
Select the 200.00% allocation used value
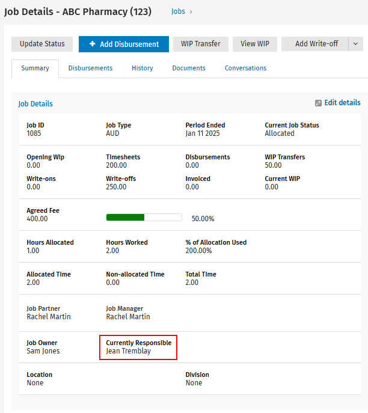tap(198, 251)
